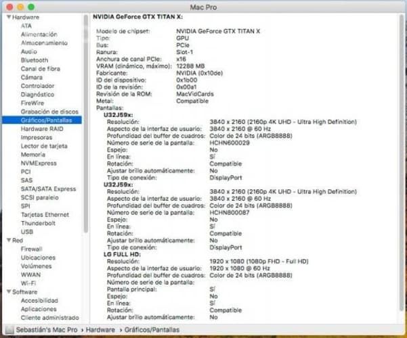Collapse the Software section disclosure triangle
407x338 pixels.
coord(7,292)
